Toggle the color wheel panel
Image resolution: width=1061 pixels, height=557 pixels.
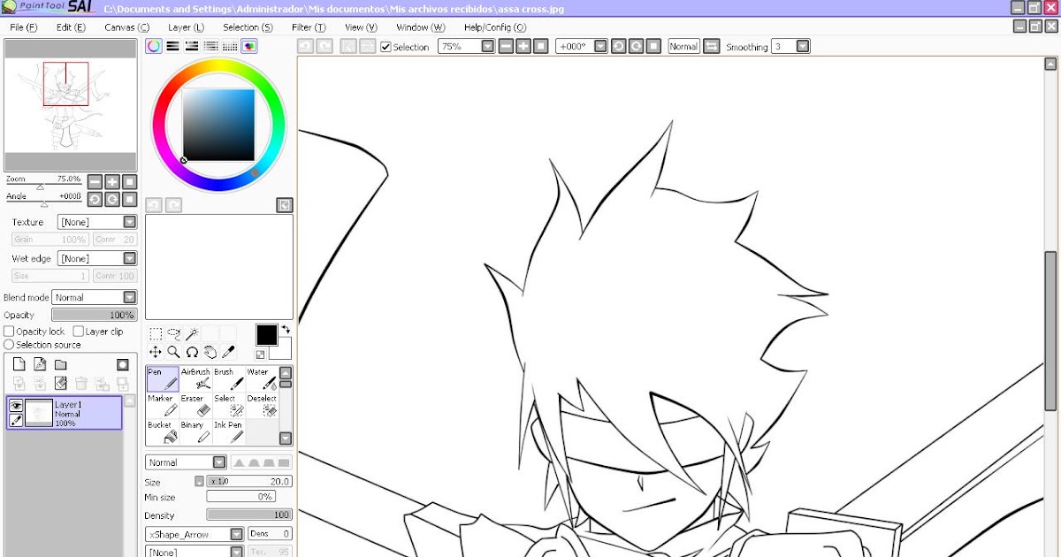click(154, 46)
